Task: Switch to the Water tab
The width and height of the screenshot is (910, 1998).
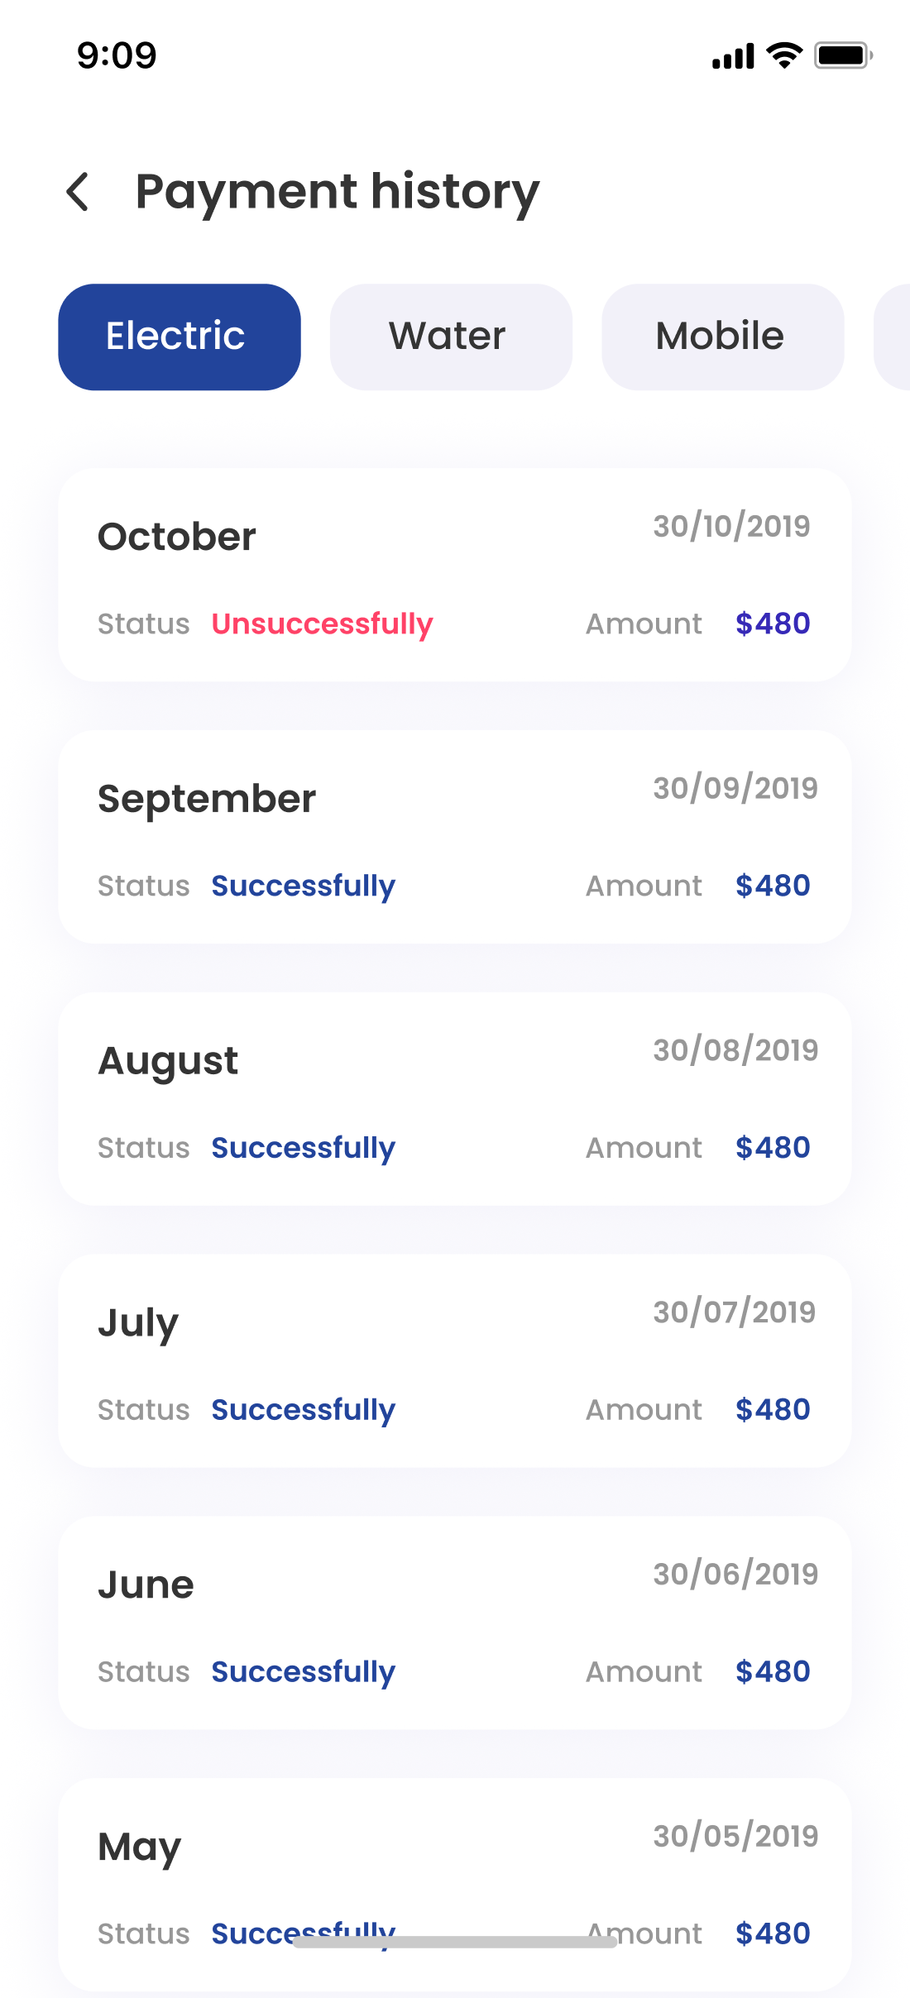Action: pyautogui.click(x=451, y=337)
